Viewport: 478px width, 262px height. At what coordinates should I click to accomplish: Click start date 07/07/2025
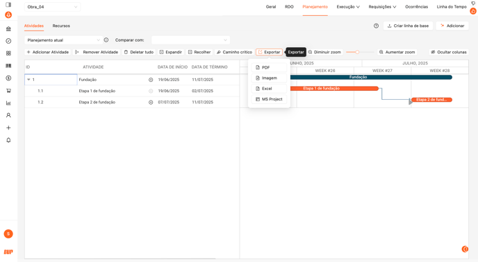169,103
